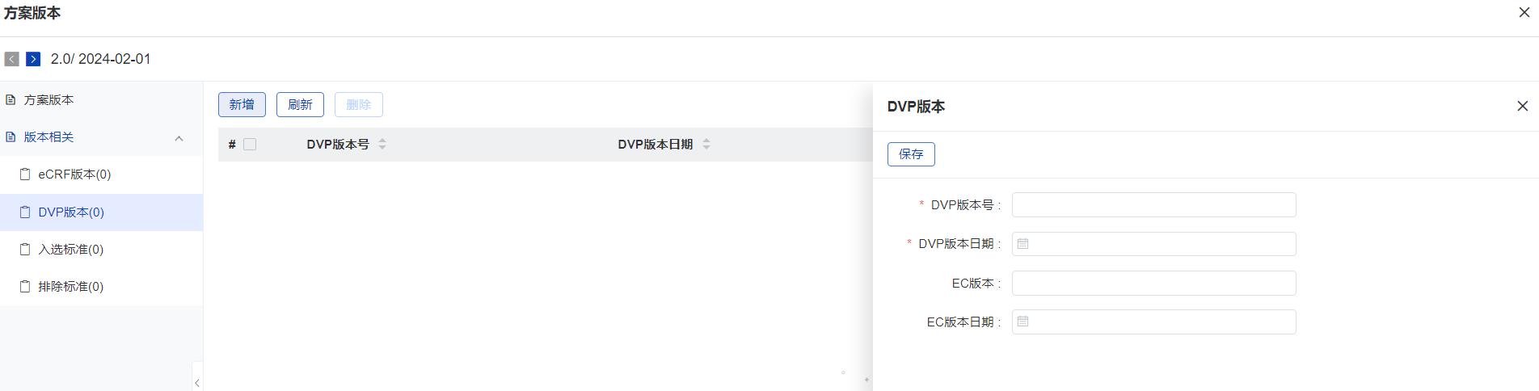Sort by DVP版本日期 column arrows

click(x=706, y=144)
